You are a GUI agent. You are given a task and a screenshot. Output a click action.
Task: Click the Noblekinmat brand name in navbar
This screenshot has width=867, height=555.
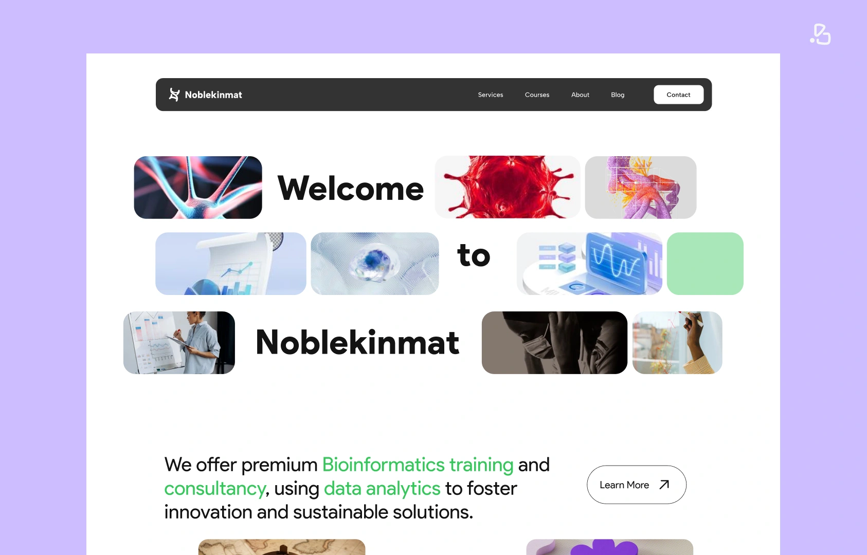[x=213, y=95]
